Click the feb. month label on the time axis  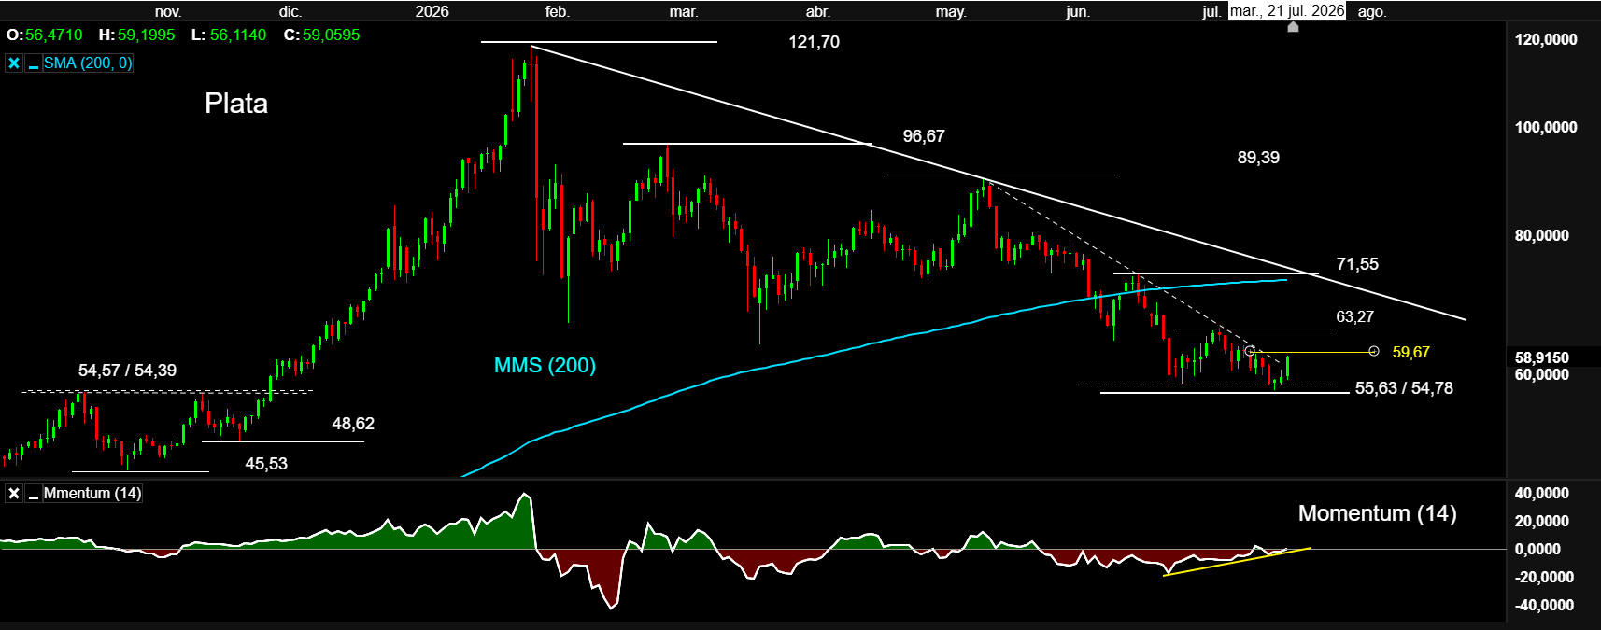(557, 11)
